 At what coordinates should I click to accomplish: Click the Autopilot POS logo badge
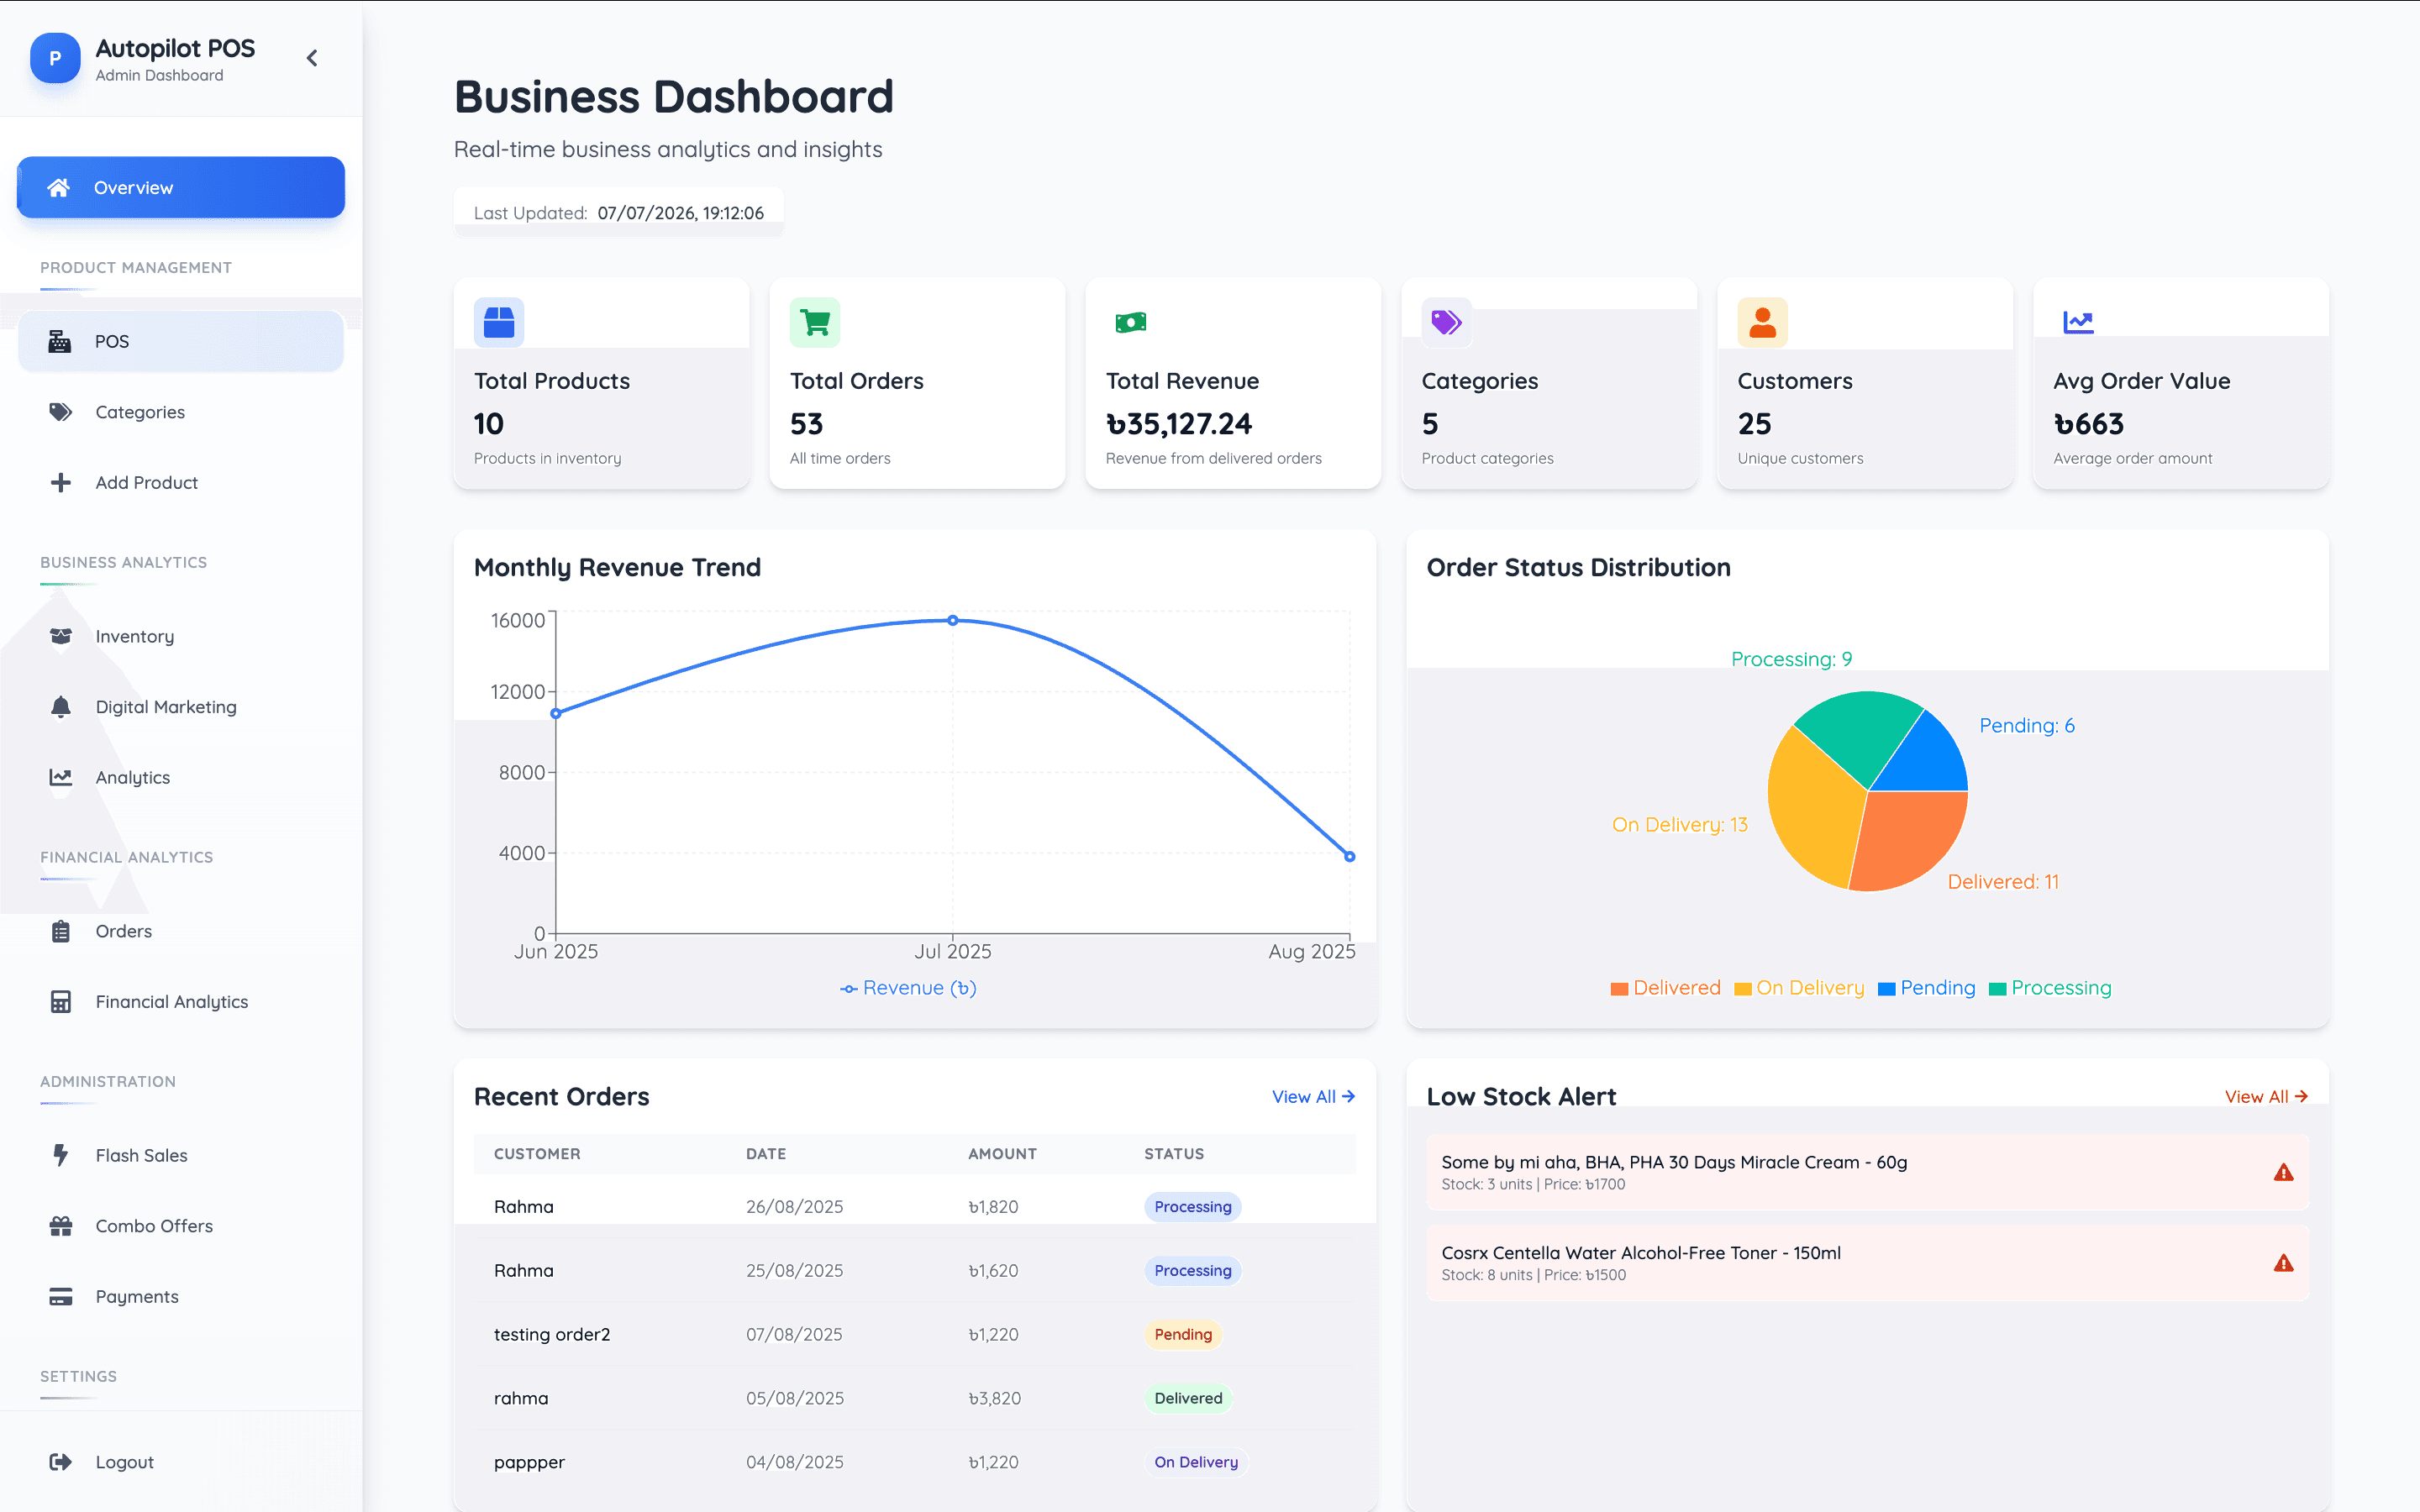[55, 58]
